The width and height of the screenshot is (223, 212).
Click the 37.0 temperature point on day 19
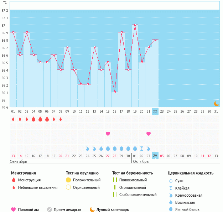tap(135, 25)
